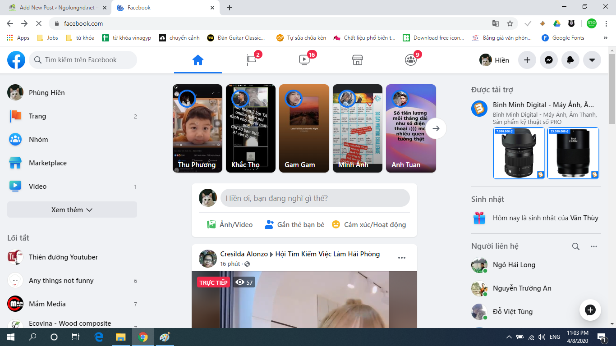Screen dimensions: 616x346
Task: Expand the Xem thêm sidebar list
Action: click(72, 209)
